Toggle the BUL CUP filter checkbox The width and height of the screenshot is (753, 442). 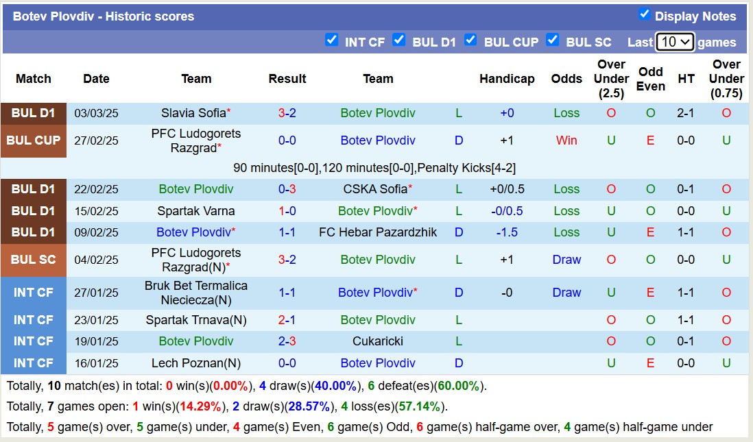(x=470, y=40)
